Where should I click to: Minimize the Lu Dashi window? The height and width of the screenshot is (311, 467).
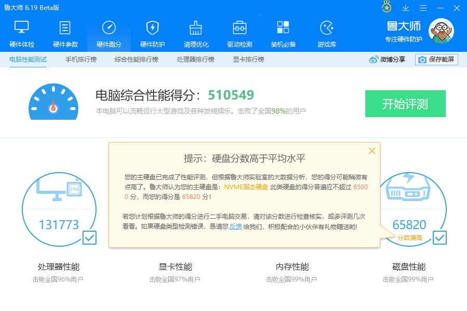click(x=440, y=8)
